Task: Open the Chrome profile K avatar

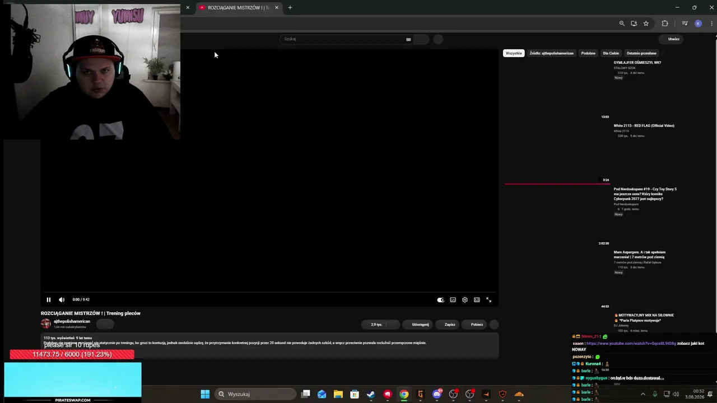Action: click(698, 24)
